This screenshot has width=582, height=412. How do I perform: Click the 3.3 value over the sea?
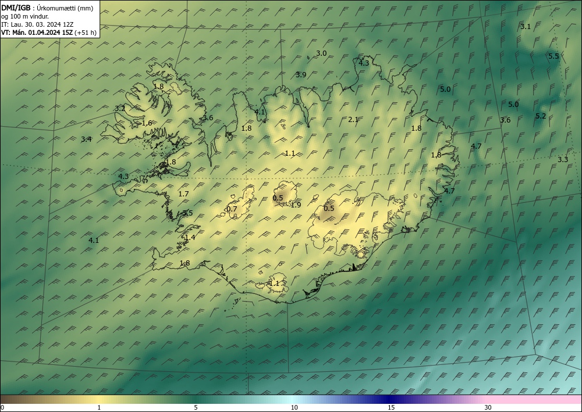563,160
